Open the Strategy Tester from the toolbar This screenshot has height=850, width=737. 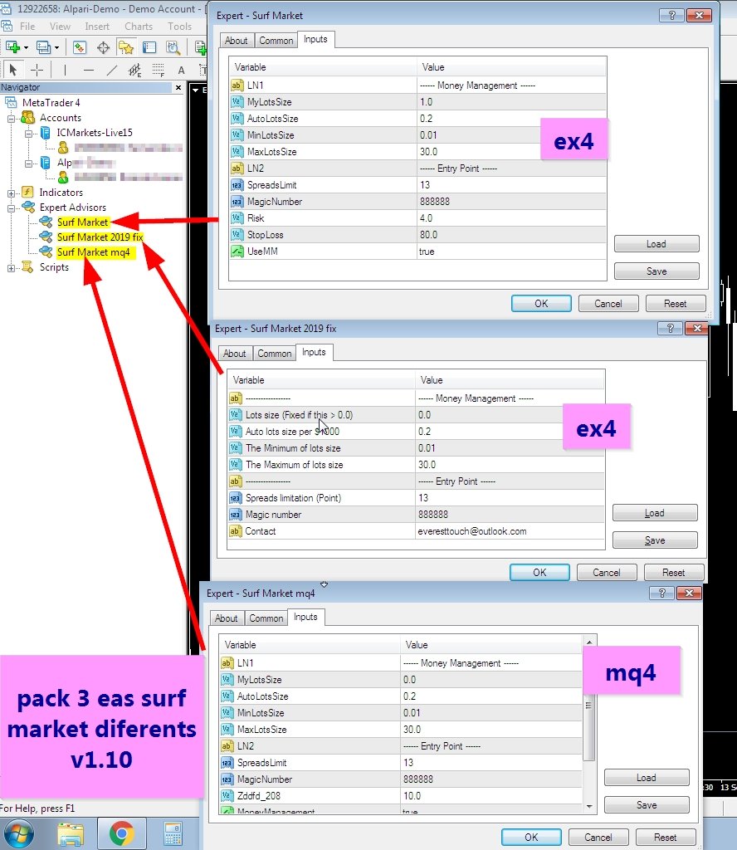coord(173,48)
